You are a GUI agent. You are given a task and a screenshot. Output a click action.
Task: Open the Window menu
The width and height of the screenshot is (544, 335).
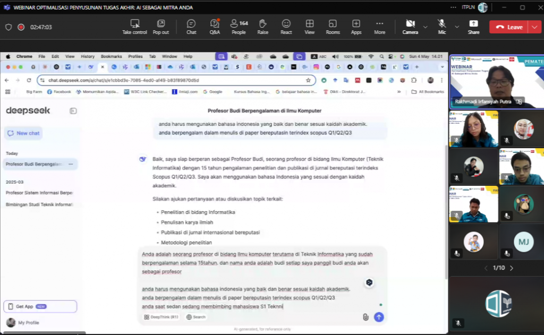coord(169,56)
